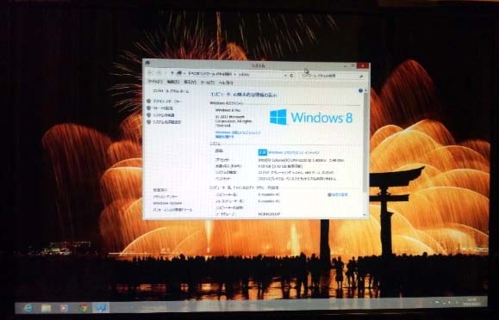This screenshot has width=499, height=320.
Task: Open リモートの設定 link
Action: [x=164, y=108]
